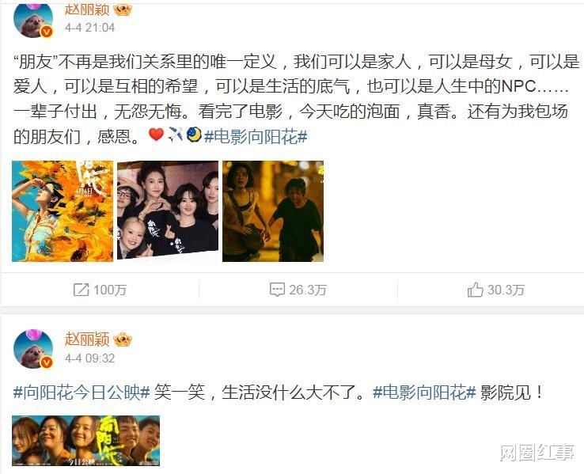This screenshot has height=474, width=584.
Task: Open the #向阳花今日公映# hashtag link
Action: click(82, 392)
